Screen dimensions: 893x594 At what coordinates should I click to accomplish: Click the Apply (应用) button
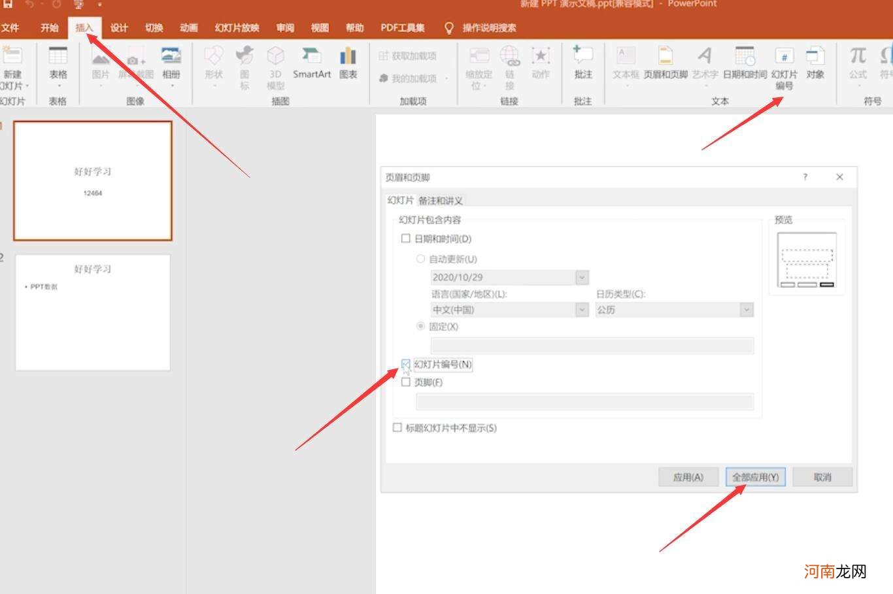pos(688,477)
